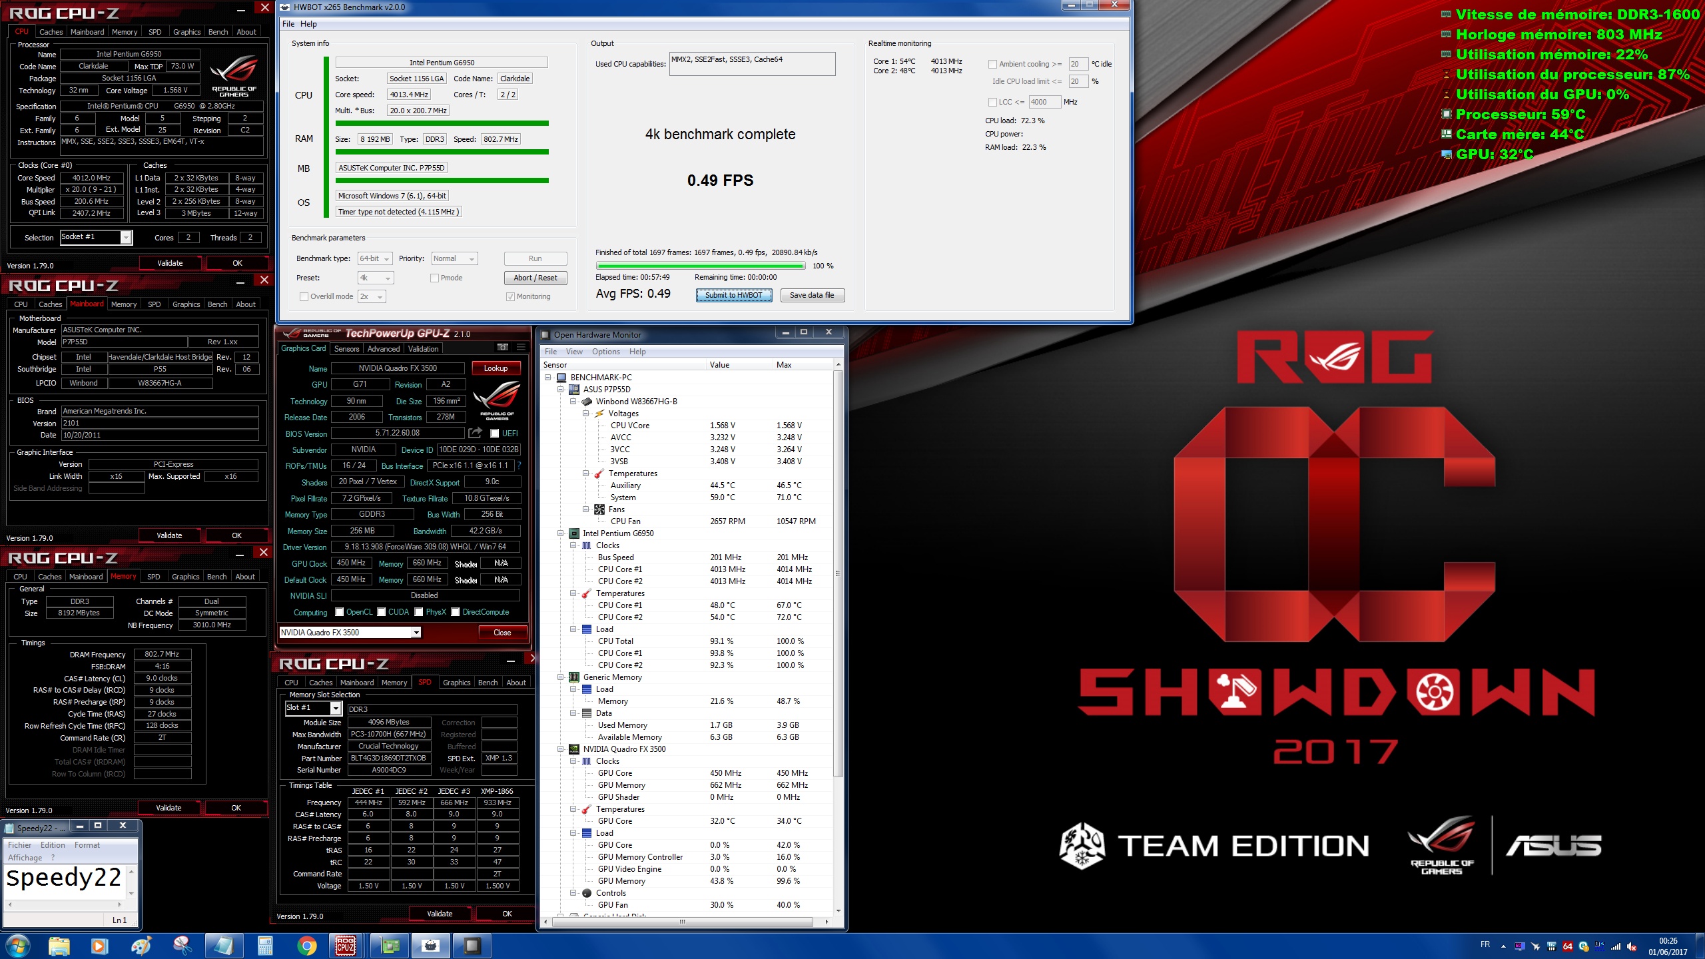Open the Bench tab in top CPU-Z window
This screenshot has height=959, width=1705.
pos(218,32)
